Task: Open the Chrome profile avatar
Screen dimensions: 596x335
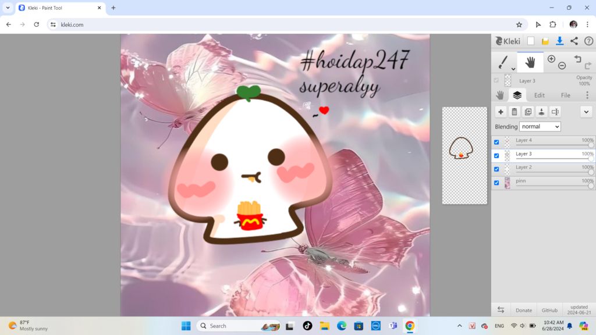Action: click(x=573, y=24)
